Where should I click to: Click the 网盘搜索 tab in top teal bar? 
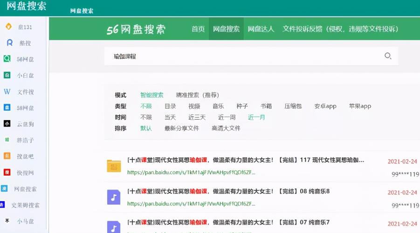click(82, 11)
